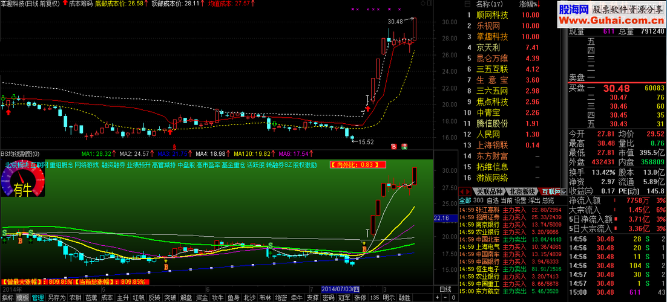Apply the 北沙 template
This screenshot has height=302, width=667.
249,297
